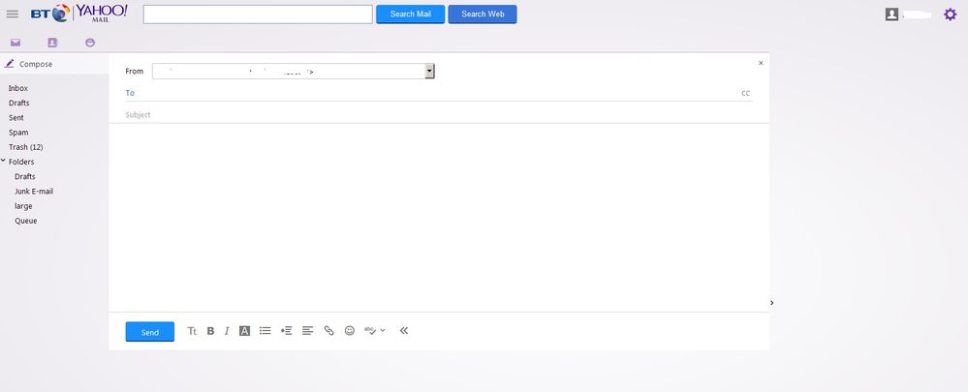Expand the right side panel arrow

[x=771, y=303]
